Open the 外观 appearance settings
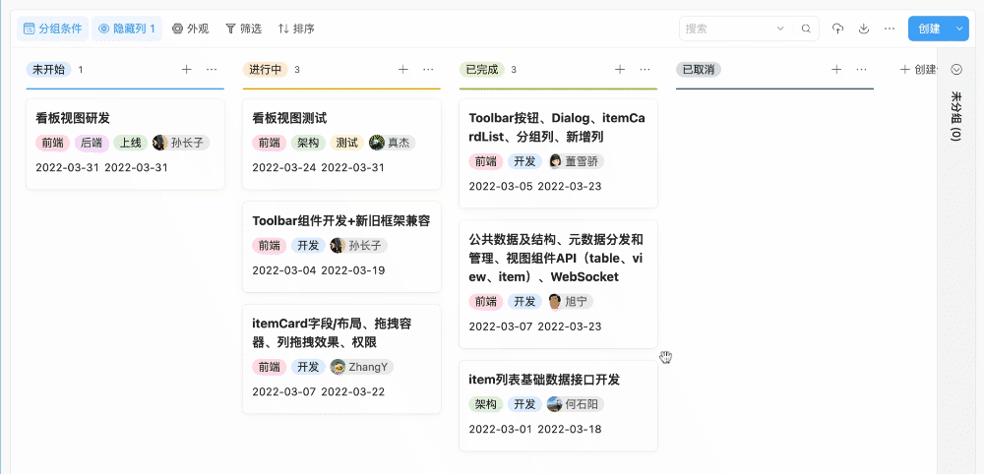 click(x=190, y=29)
